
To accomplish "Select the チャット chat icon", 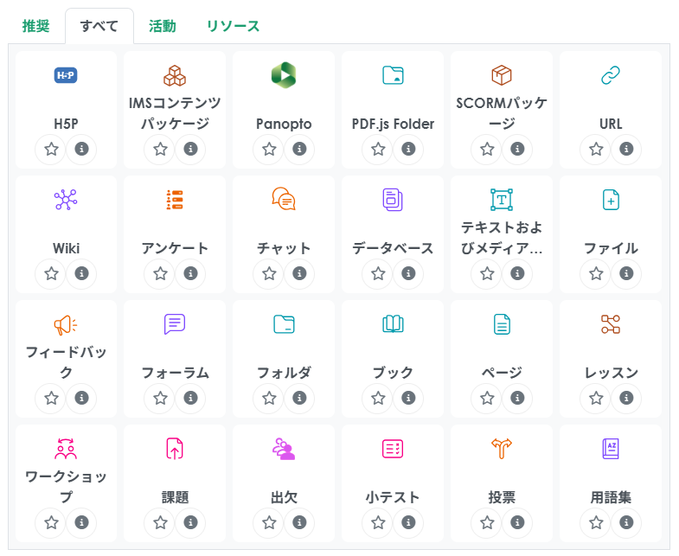I will [x=284, y=200].
